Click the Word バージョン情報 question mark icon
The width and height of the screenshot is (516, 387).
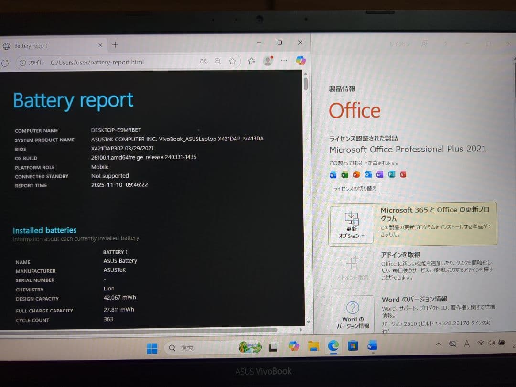tap(353, 306)
